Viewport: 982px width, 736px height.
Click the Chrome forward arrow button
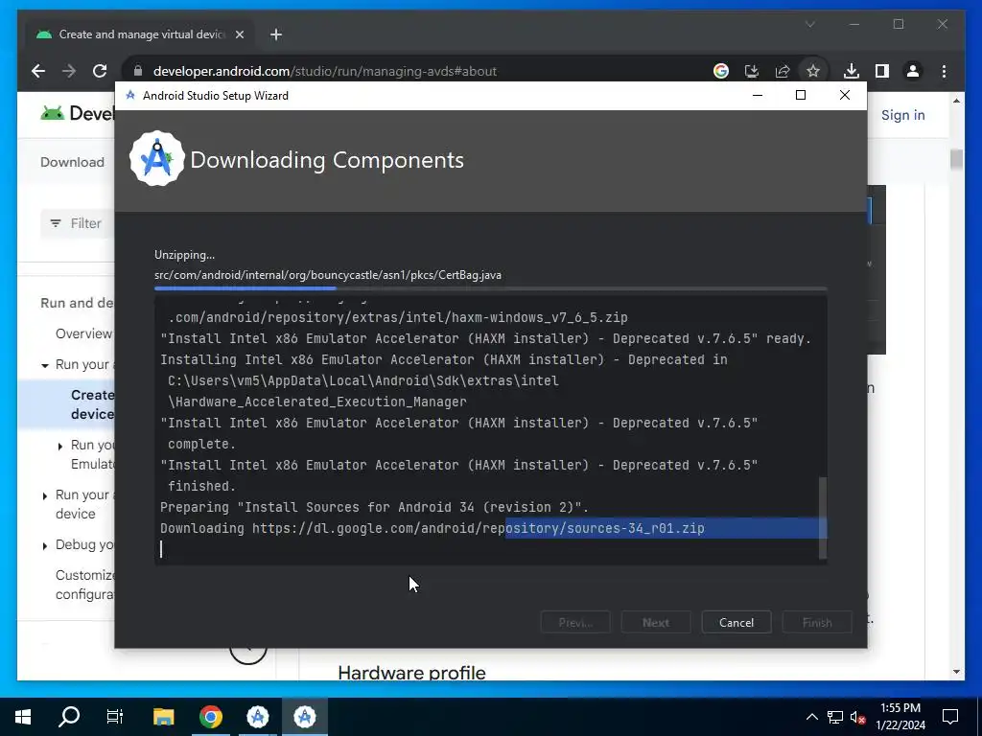click(x=69, y=71)
